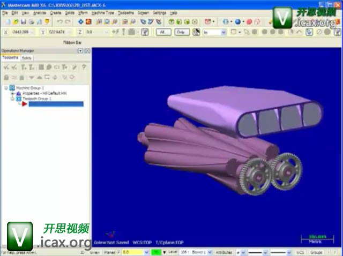Click the lock icon in Operations Manager
Image resolution: width=343 pixels, height=256 pixels.
[6, 77]
